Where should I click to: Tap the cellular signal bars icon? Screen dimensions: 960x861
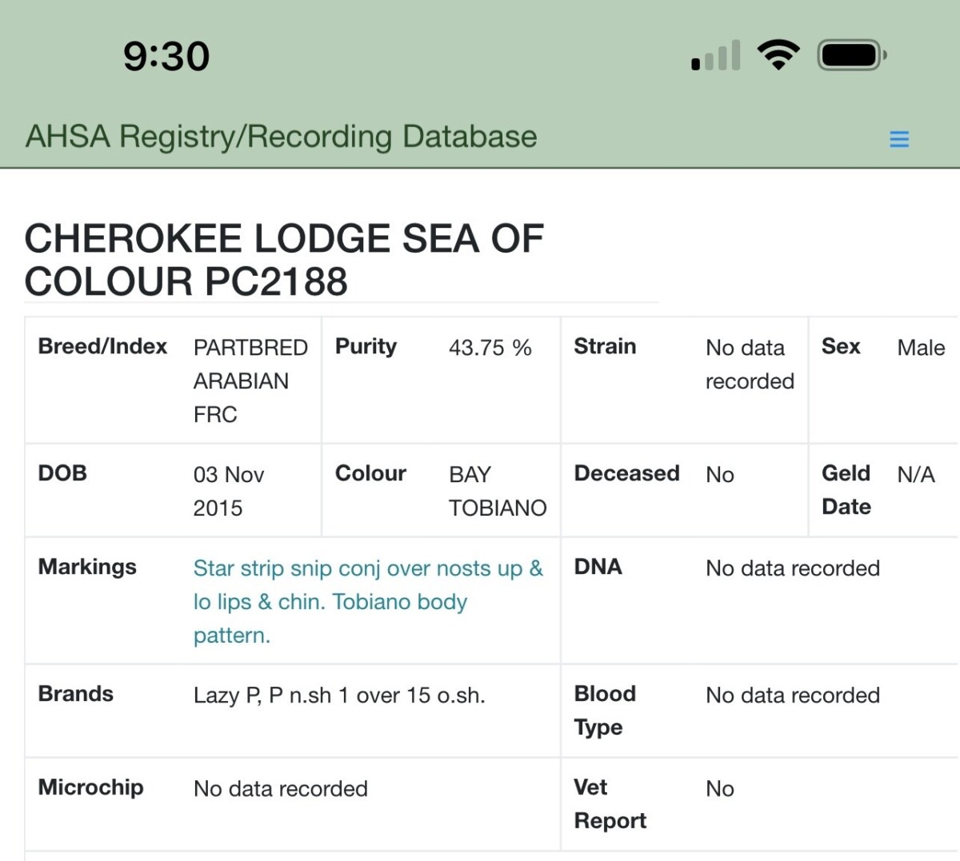tap(715, 55)
